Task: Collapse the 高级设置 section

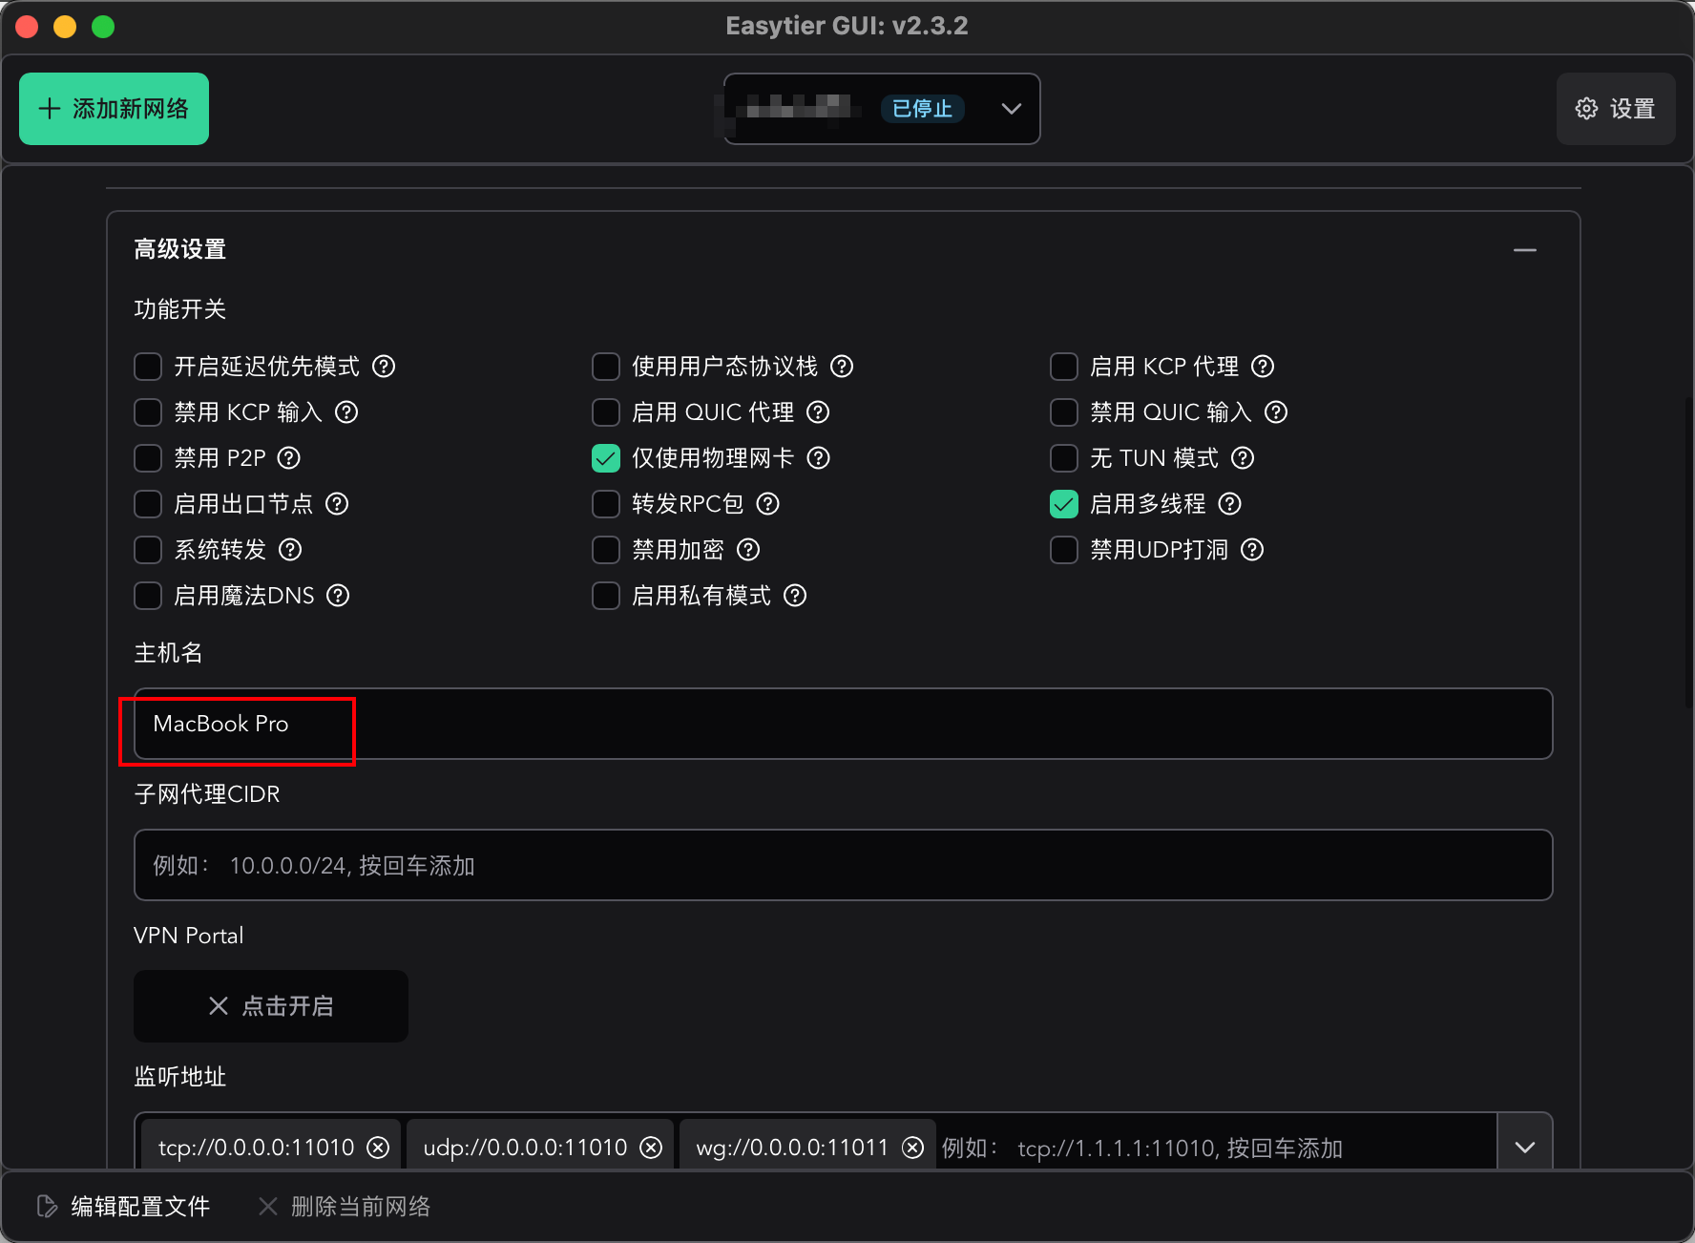Action: pos(1524,250)
